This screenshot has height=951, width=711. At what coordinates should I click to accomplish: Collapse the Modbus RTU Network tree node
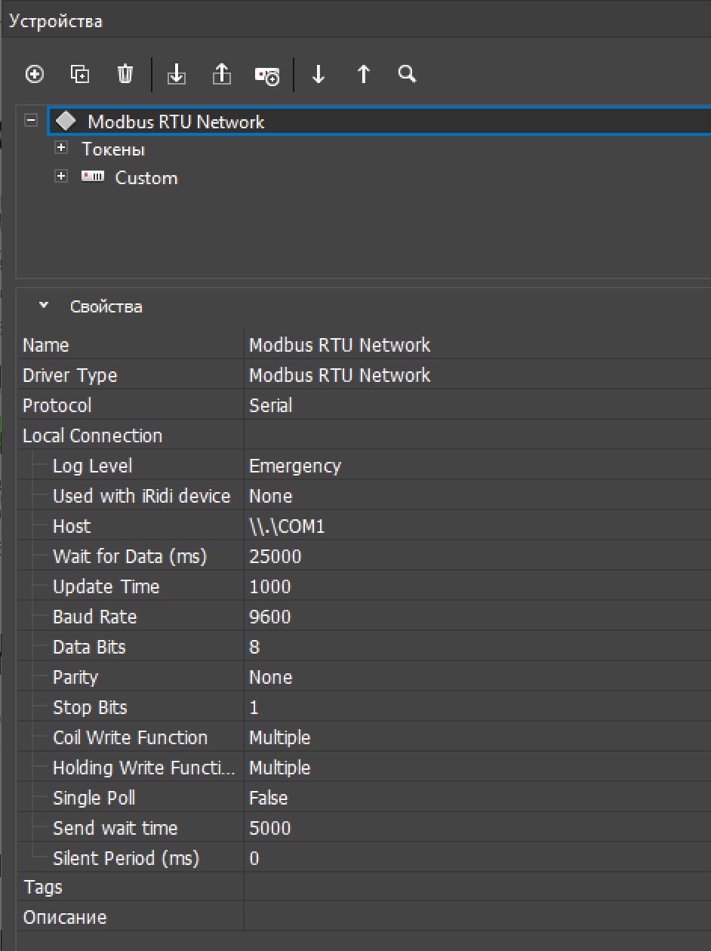click(x=31, y=121)
